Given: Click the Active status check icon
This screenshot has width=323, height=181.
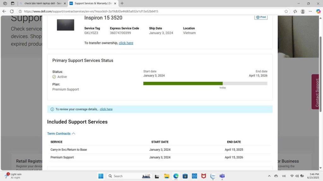Looking at the screenshot, I should coord(54,77).
